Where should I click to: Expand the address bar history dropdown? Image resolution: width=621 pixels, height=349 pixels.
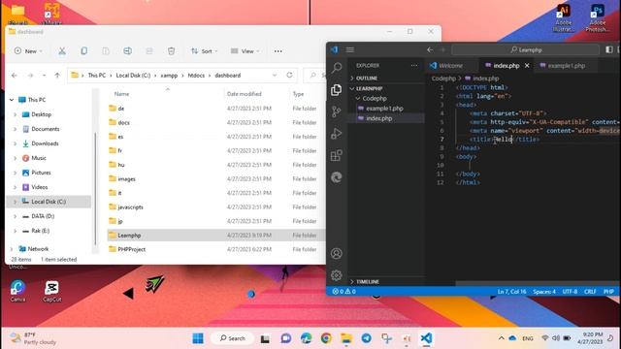(x=275, y=76)
